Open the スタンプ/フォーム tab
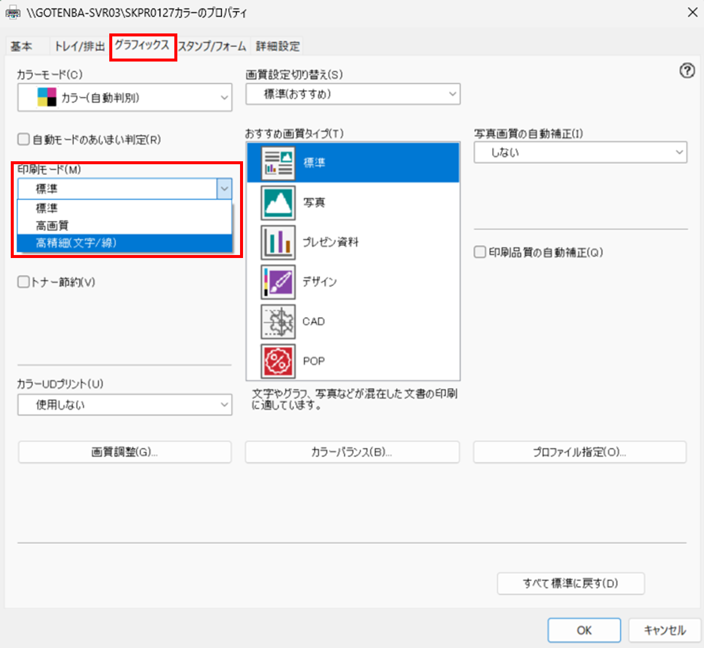 click(213, 46)
